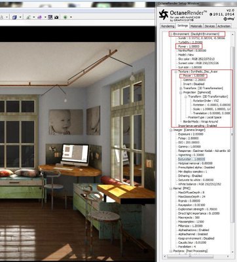
Task: Select the Model : New row
Action: (x=186, y=55)
